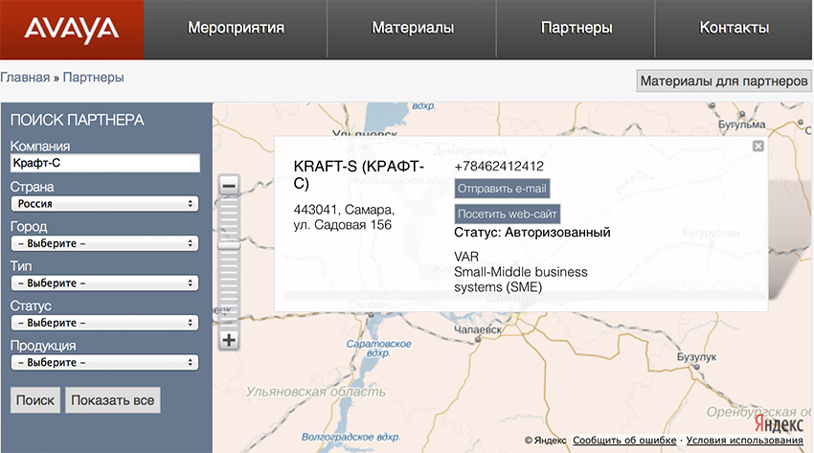814x453 pixels.
Task: Zoom out the map with minus button
Action: (x=229, y=185)
